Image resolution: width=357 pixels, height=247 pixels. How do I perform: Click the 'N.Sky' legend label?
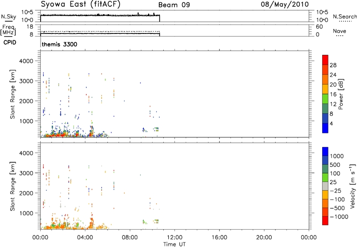[8, 16]
